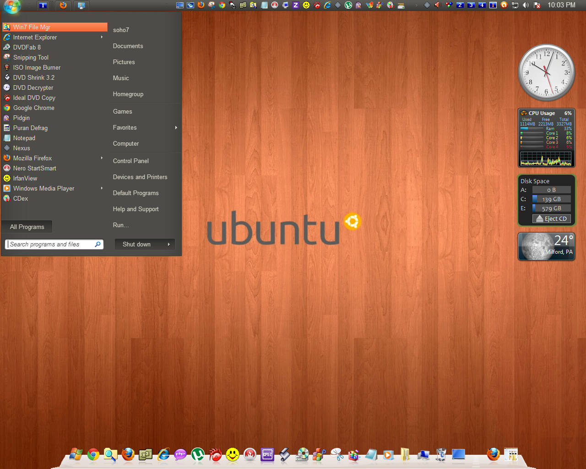586x469 pixels.
Task: Click scissors snipping icon in bottom dock
Action: 337,454
